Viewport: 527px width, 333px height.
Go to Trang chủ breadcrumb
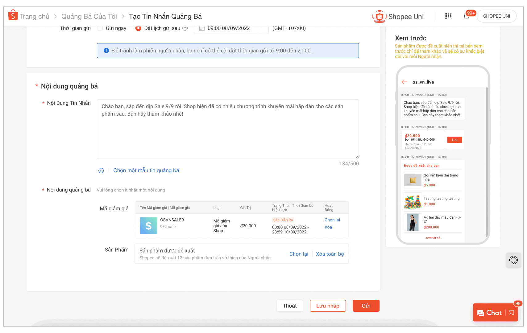coord(35,16)
